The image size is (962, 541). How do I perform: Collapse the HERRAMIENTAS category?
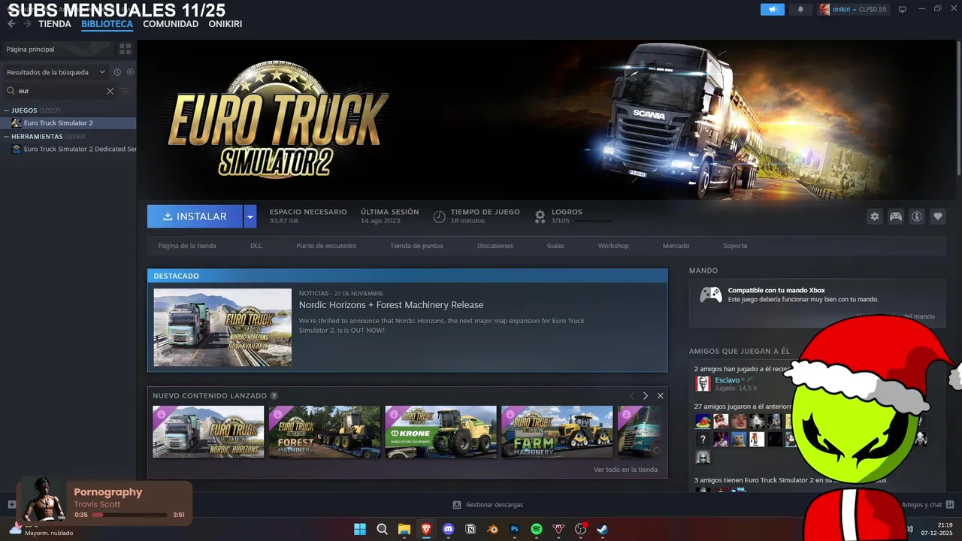coord(7,137)
